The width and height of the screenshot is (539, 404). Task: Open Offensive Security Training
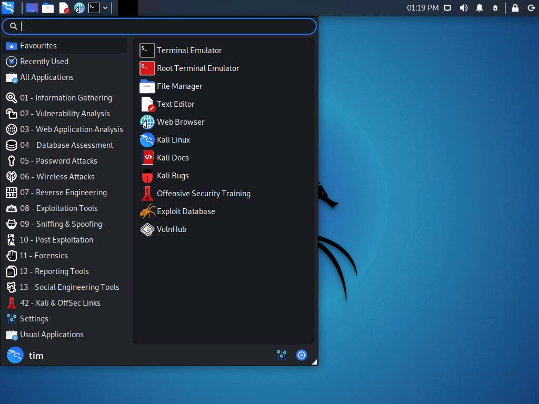click(x=204, y=193)
